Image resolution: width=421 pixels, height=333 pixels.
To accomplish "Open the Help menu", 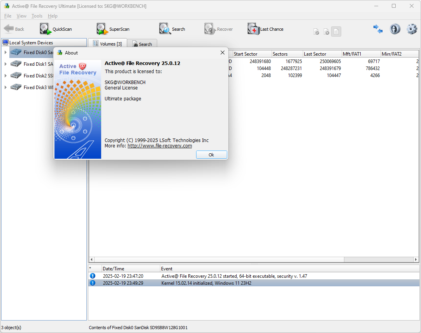I will pos(53,16).
